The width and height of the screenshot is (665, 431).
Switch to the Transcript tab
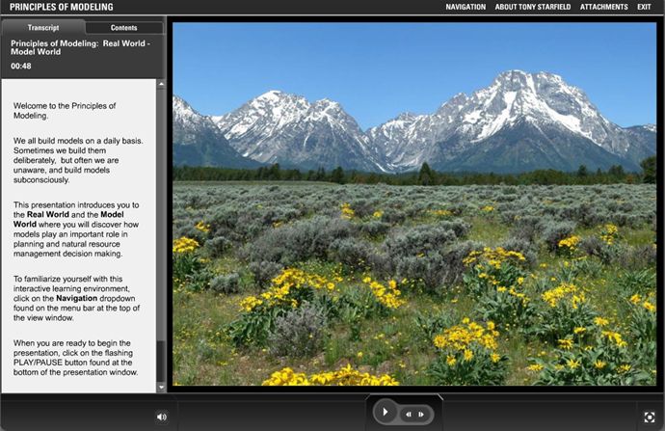[43, 28]
